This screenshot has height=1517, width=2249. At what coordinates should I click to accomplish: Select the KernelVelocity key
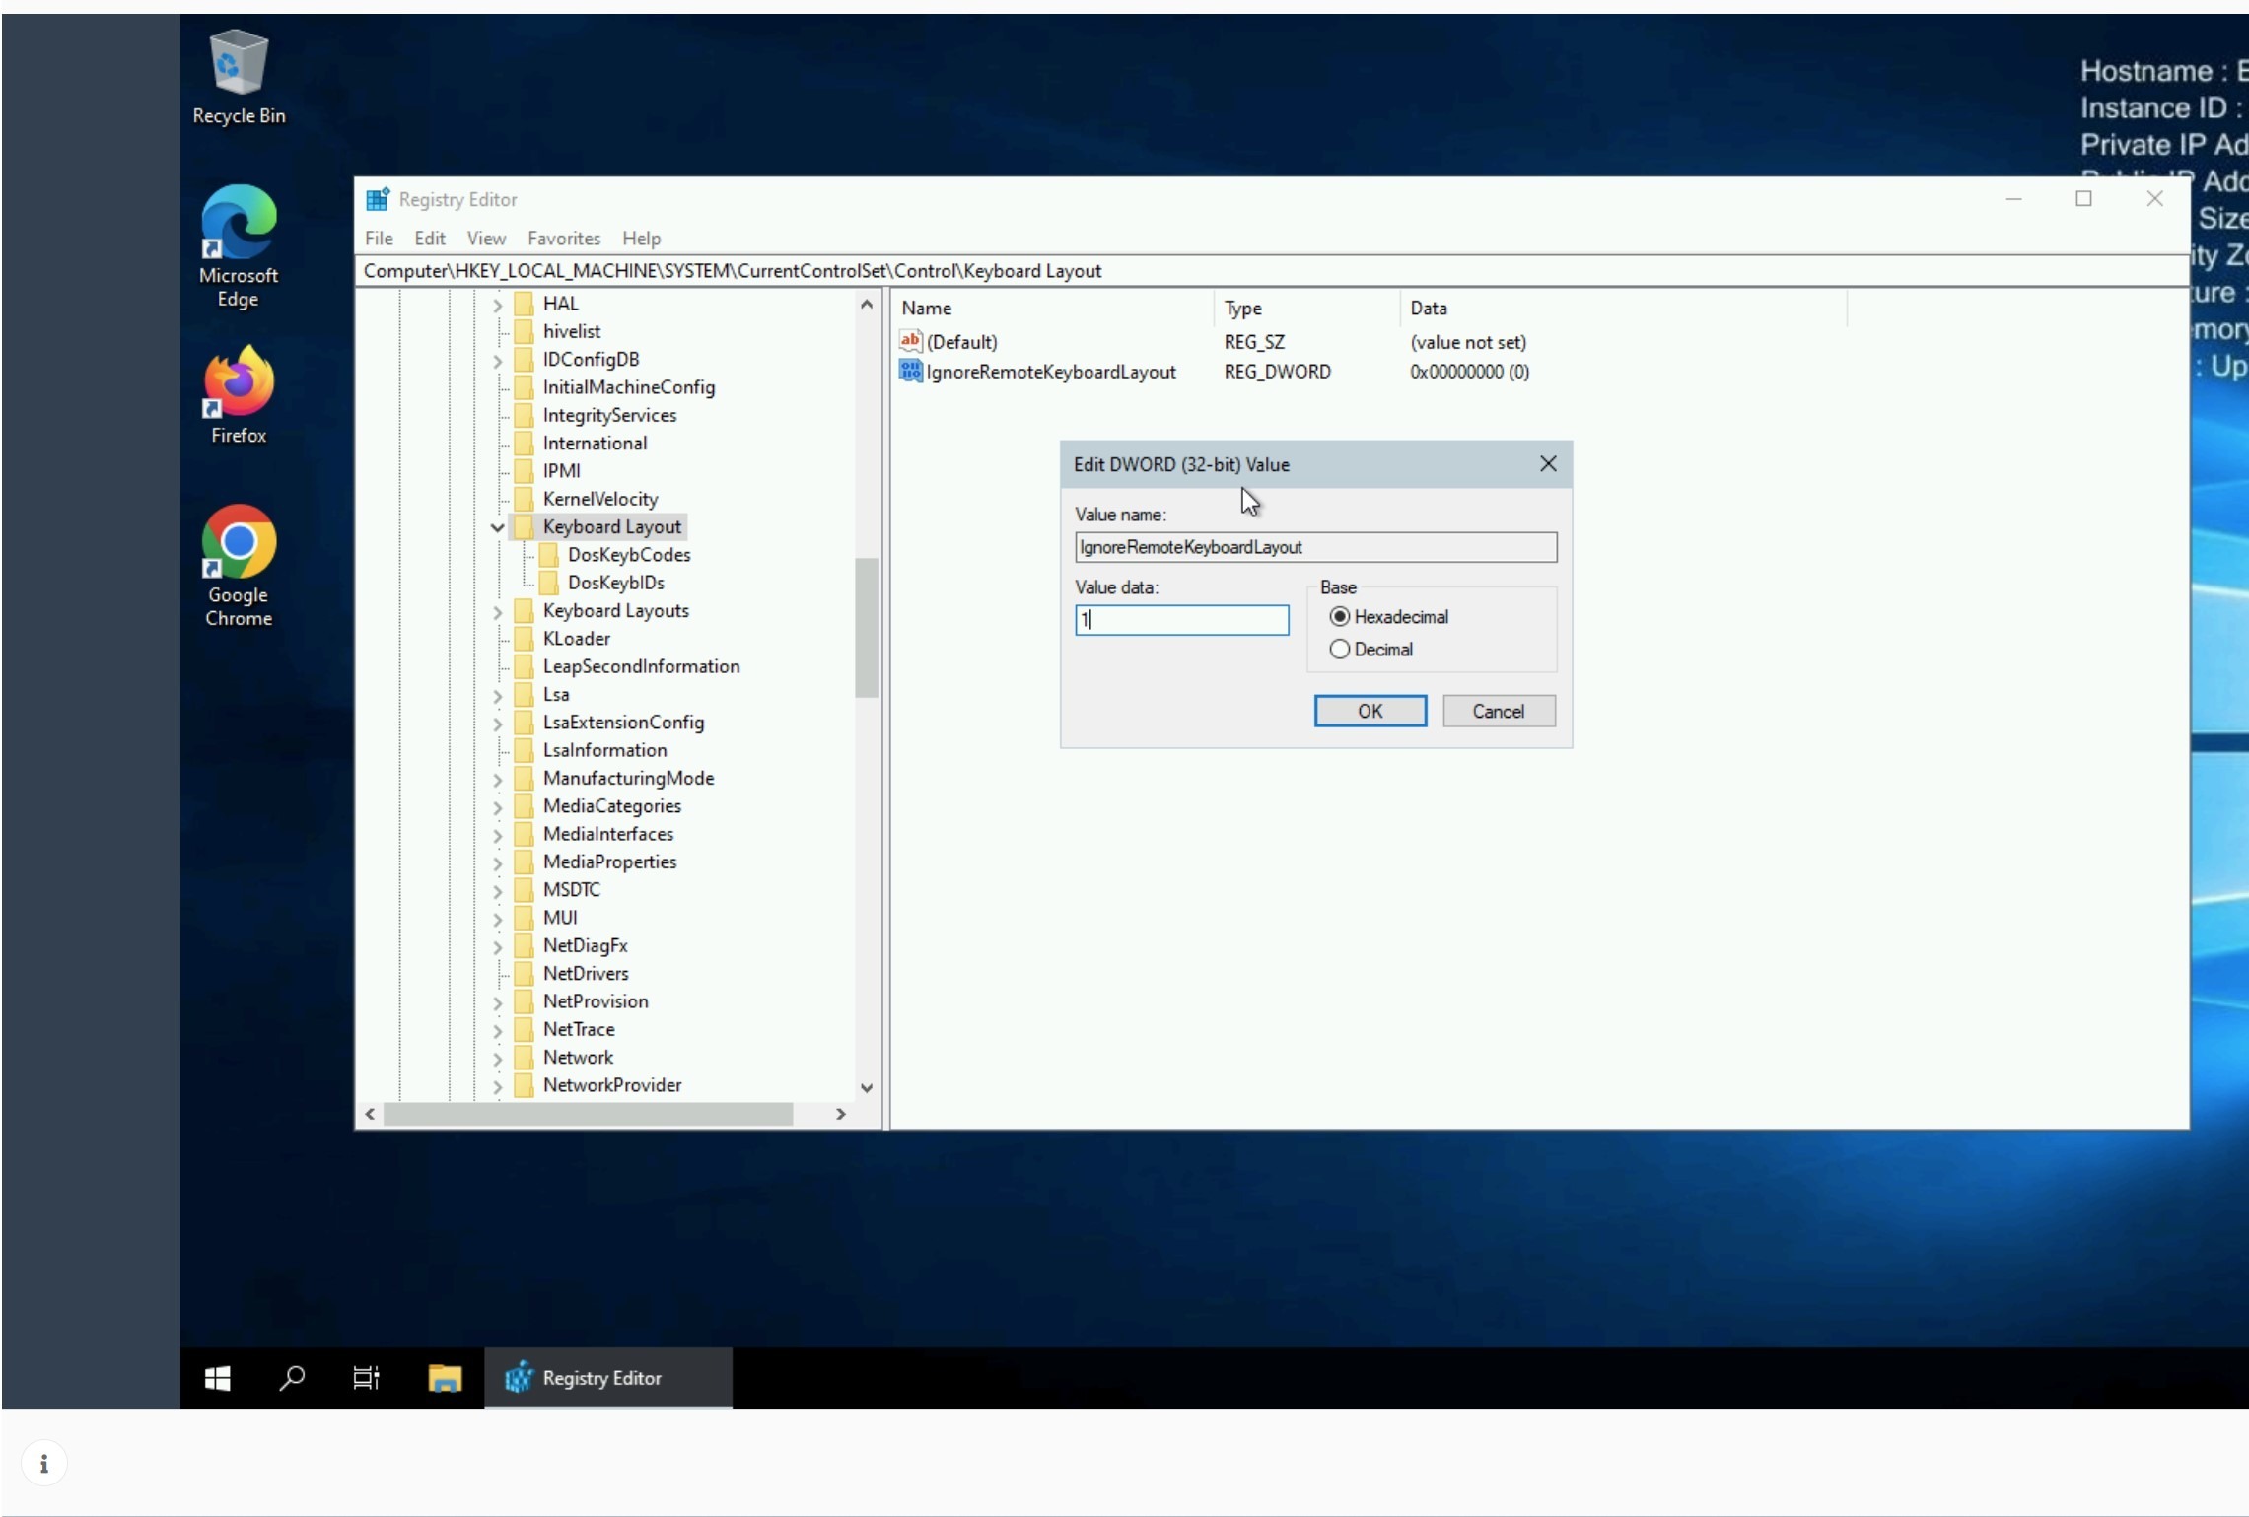pos(599,499)
